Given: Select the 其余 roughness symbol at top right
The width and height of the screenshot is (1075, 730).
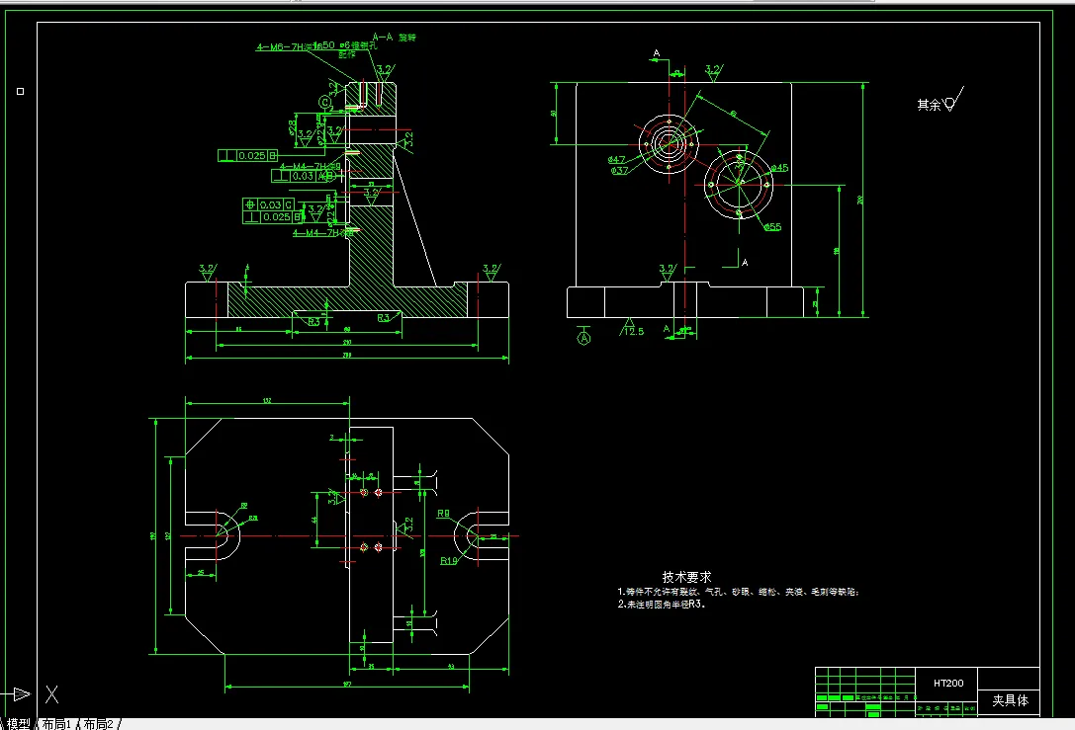Looking at the screenshot, I should click(941, 102).
